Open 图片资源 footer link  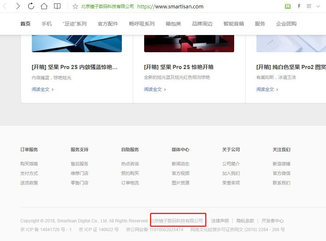180,183
